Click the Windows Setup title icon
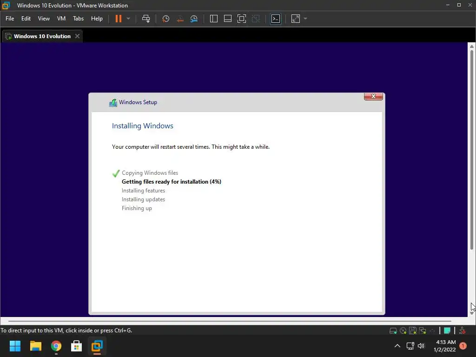The image size is (476, 357). pyautogui.click(x=113, y=103)
